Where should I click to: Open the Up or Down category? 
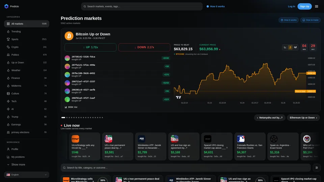[x=27, y=63]
